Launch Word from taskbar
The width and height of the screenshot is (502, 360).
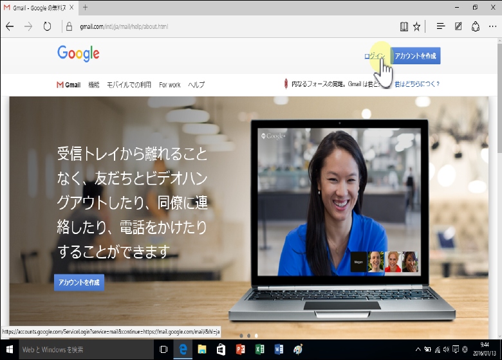tap(279, 350)
